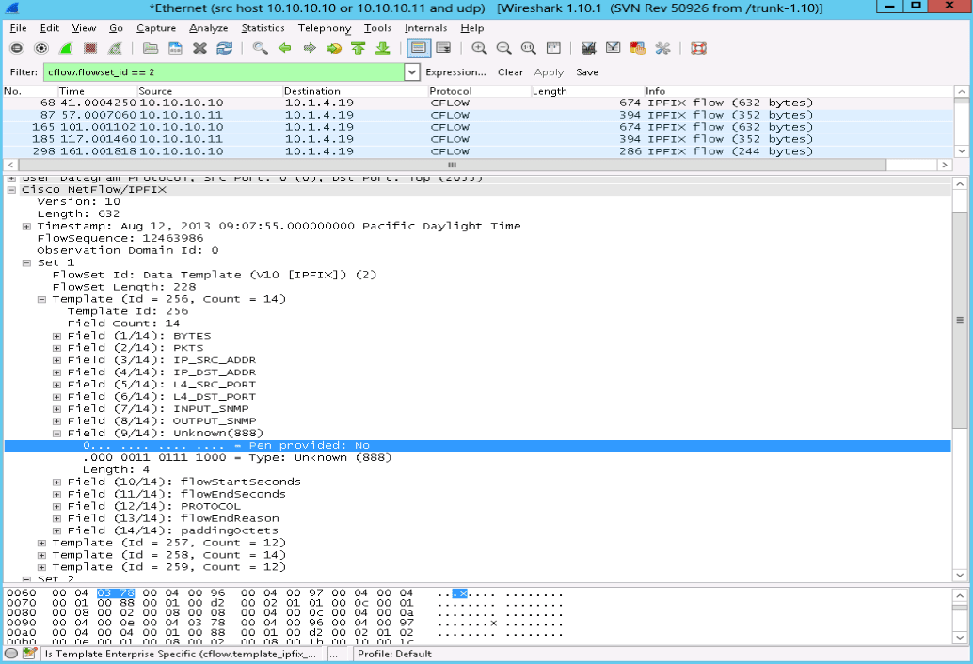
Task: Expand the Timestamp field
Action: tap(26, 227)
